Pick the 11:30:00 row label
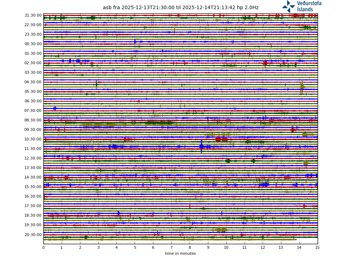The width and height of the screenshot is (361, 271). [x=33, y=149]
